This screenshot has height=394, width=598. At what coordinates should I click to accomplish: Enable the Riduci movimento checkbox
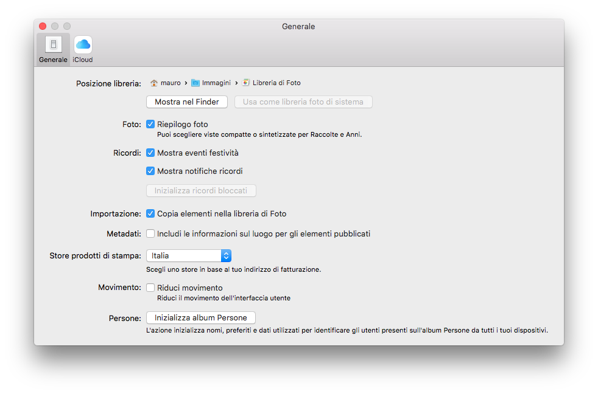(x=150, y=288)
